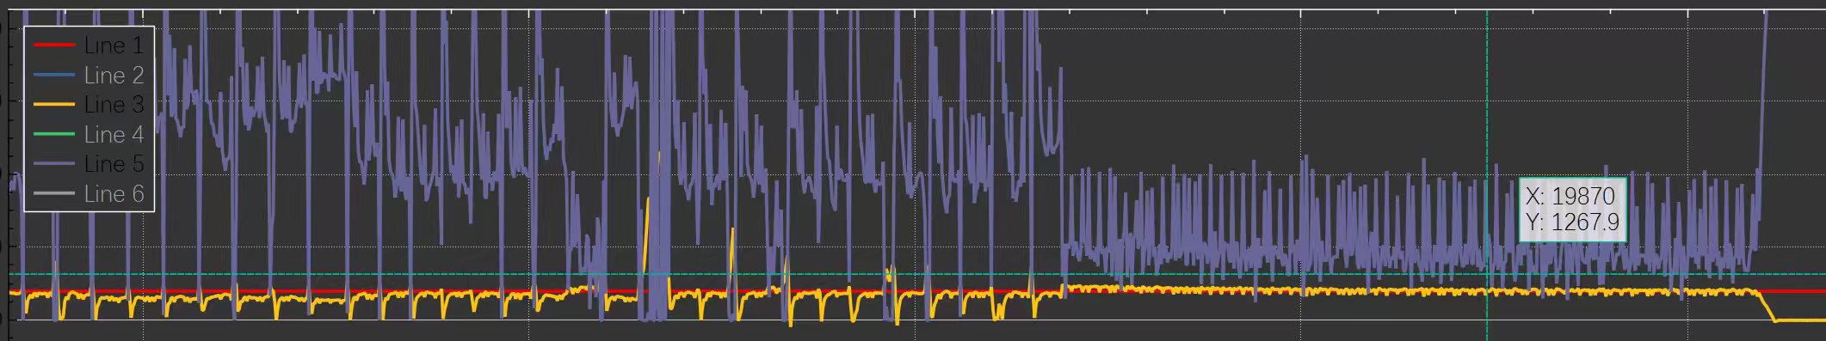This screenshot has width=1826, height=341.
Task: Click the Y: 1267.9 cursor readout
Action: pos(1572,223)
